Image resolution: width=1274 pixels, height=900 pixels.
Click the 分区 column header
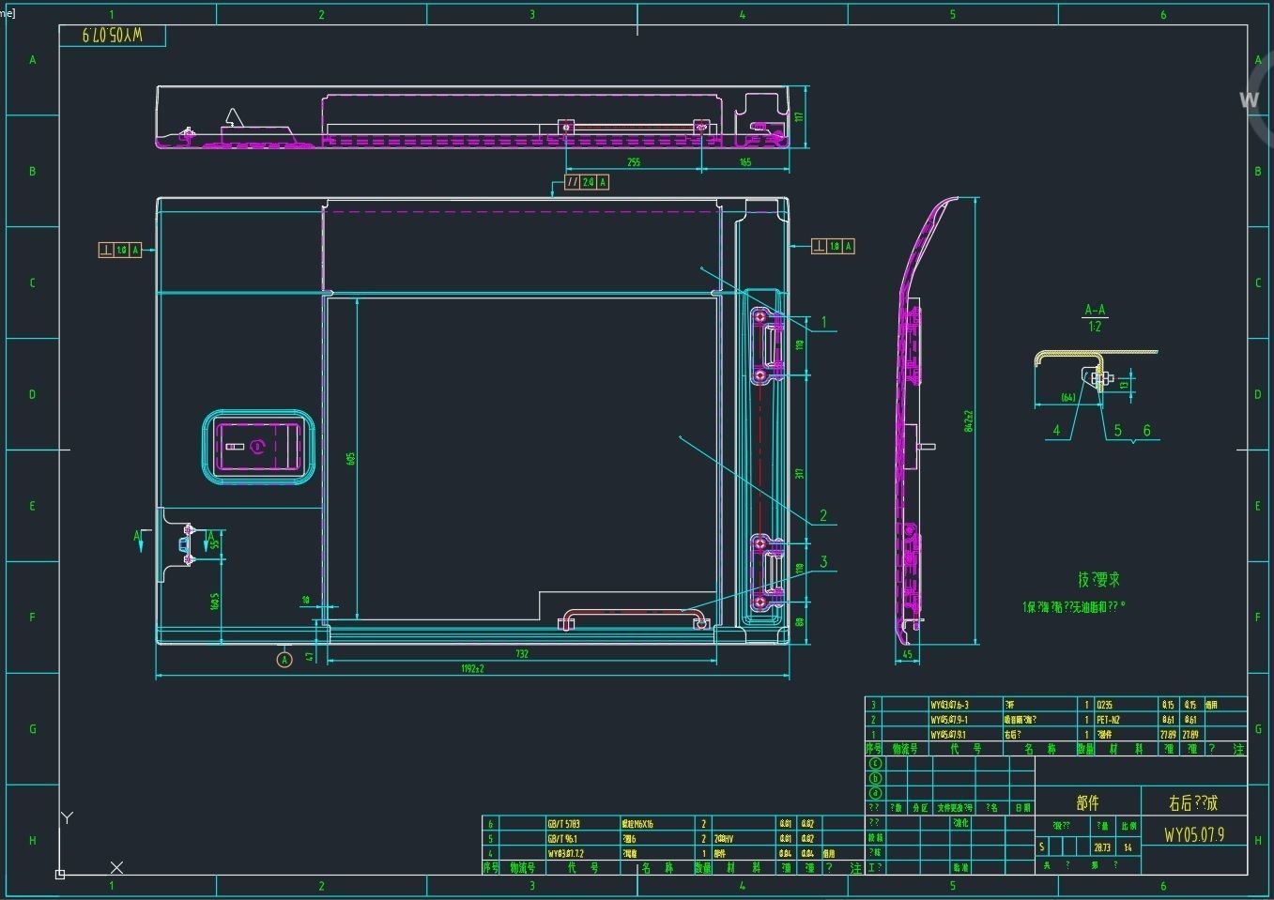920,808
